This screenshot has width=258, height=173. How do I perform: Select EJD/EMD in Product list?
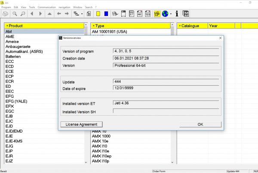coord(14,131)
